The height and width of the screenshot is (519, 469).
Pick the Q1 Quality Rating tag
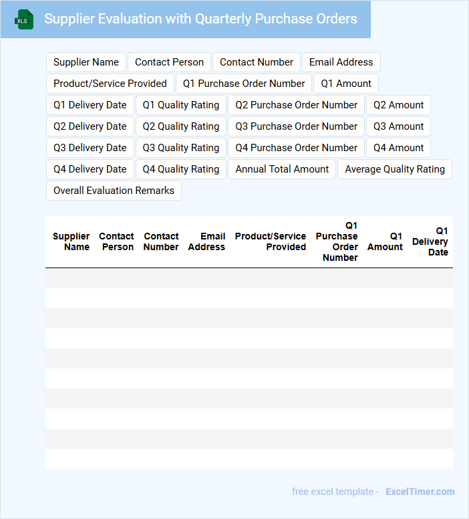click(181, 105)
